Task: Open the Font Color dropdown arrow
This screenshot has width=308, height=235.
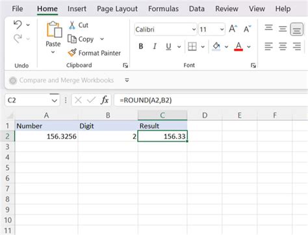Action: click(249, 47)
